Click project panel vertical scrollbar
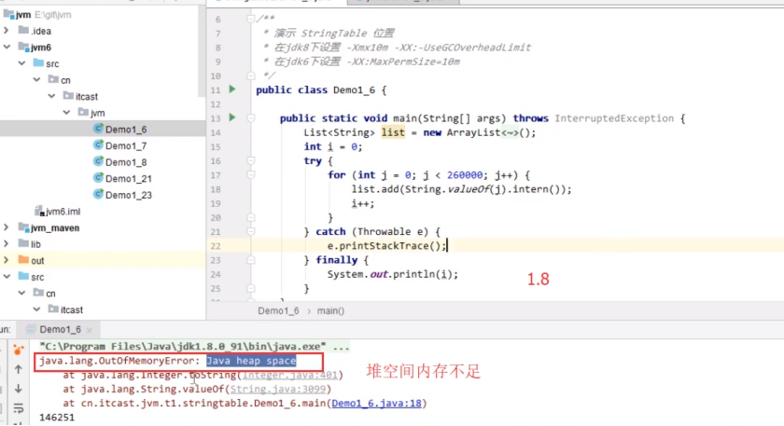Screen dimensions: 784x426 [x=202, y=52]
